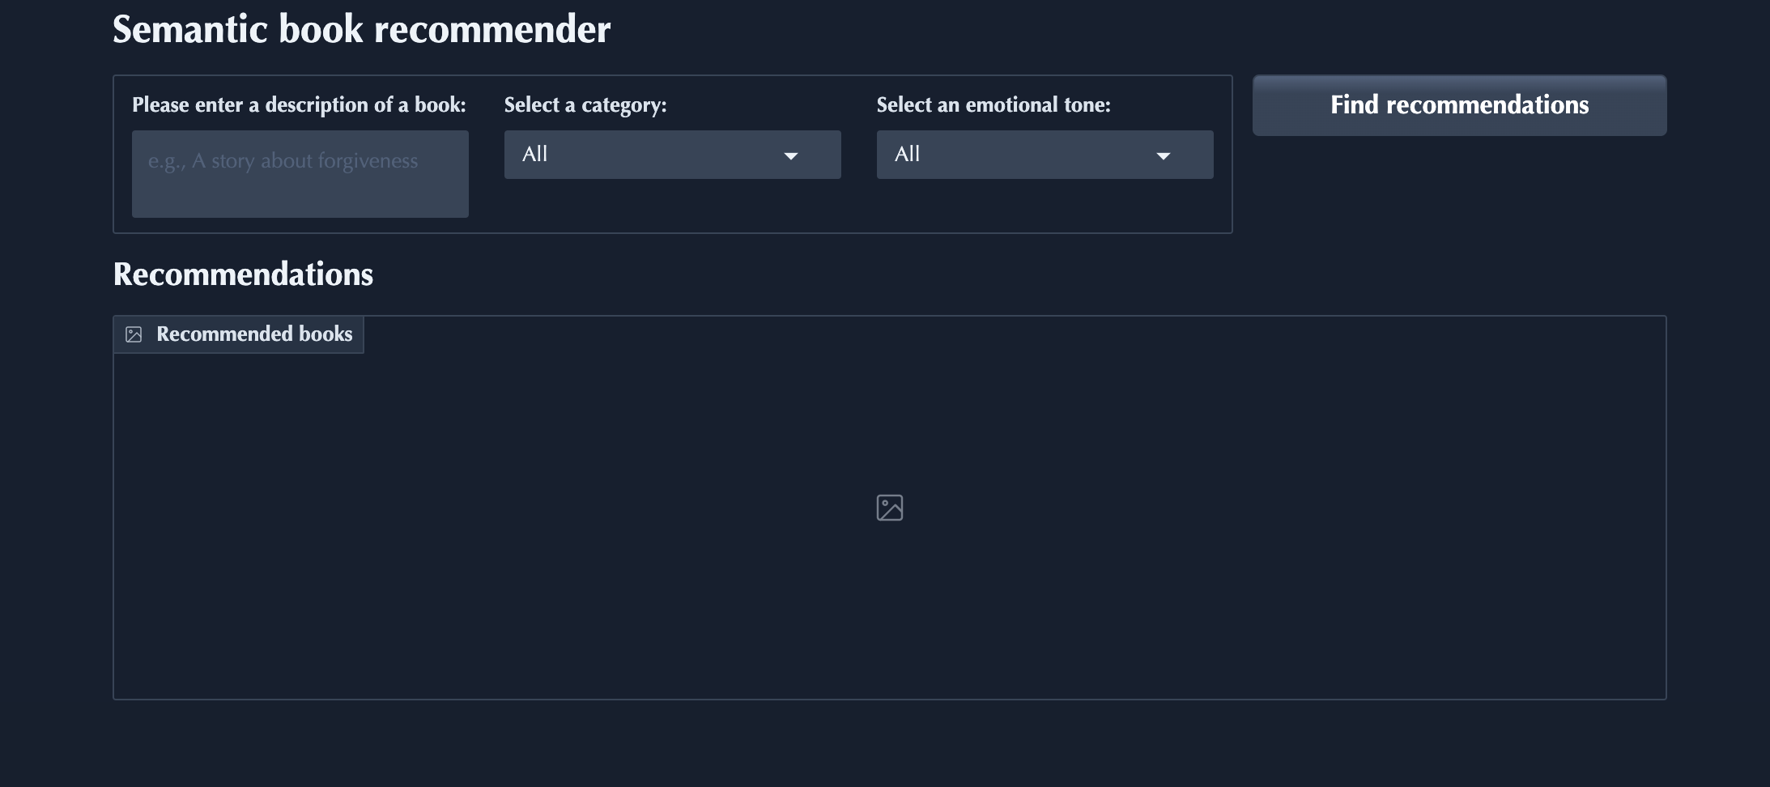Open the category selection dropdown
The width and height of the screenshot is (1770, 787).
(672, 155)
